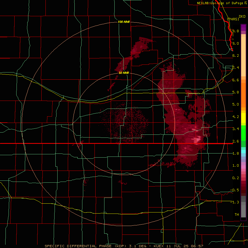Click the 100 NMI range ring label

pyautogui.click(x=124, y=22)
